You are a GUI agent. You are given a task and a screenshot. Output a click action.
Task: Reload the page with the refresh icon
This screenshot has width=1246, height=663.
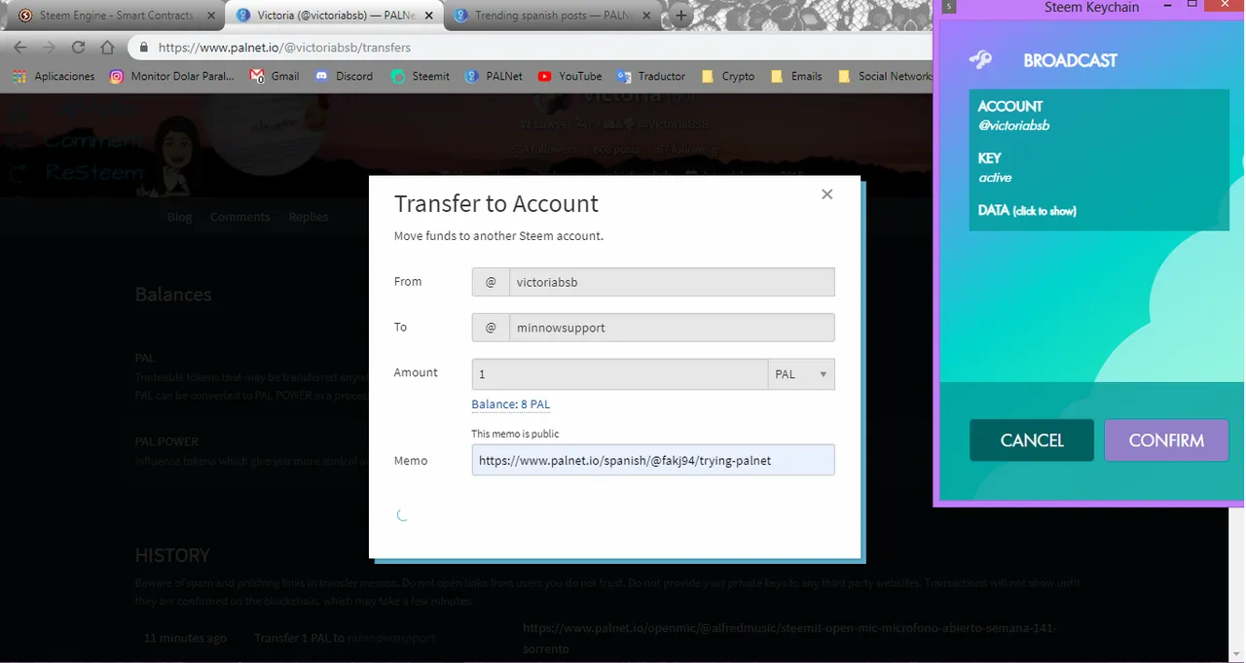tap(78, 47)
